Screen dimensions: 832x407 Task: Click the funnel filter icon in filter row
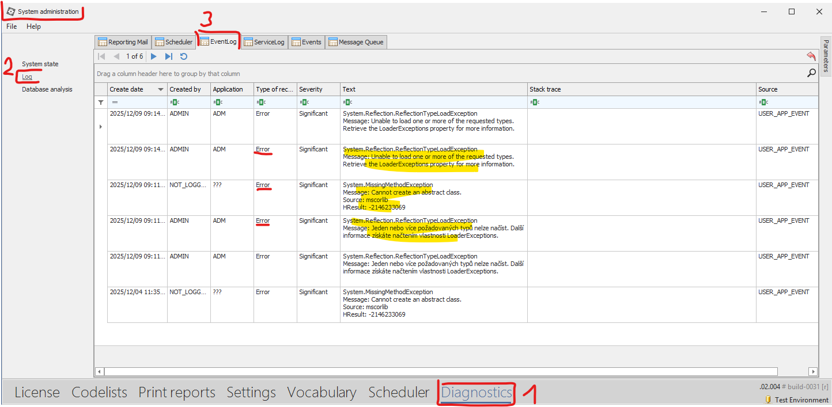tap(101, 102)
